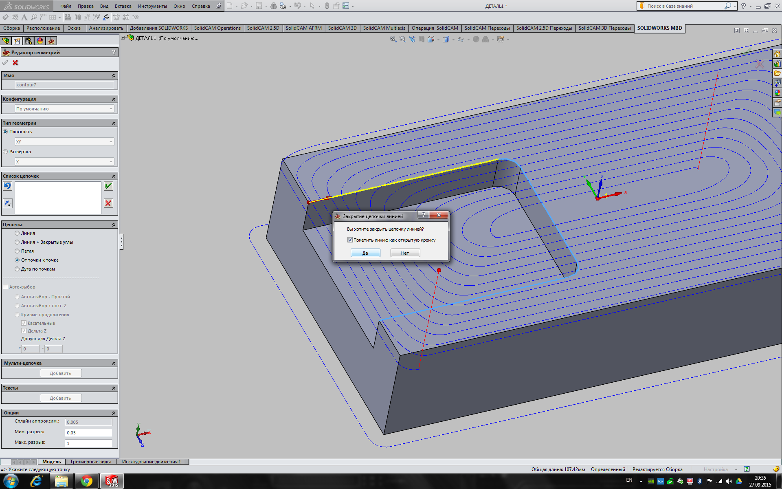Open the 'По умолчанию' configuration dropdown

pyautogui.click(x=64, y=109)
